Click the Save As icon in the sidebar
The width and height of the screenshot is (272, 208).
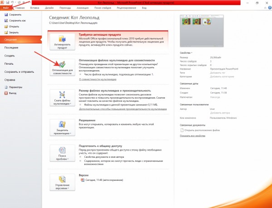[6, 21]
